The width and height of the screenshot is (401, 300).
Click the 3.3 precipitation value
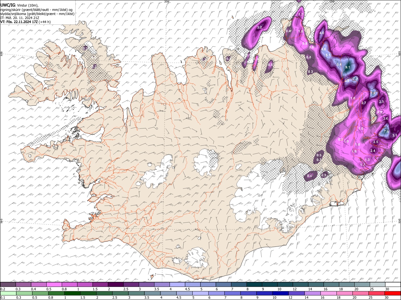(381, 102)
